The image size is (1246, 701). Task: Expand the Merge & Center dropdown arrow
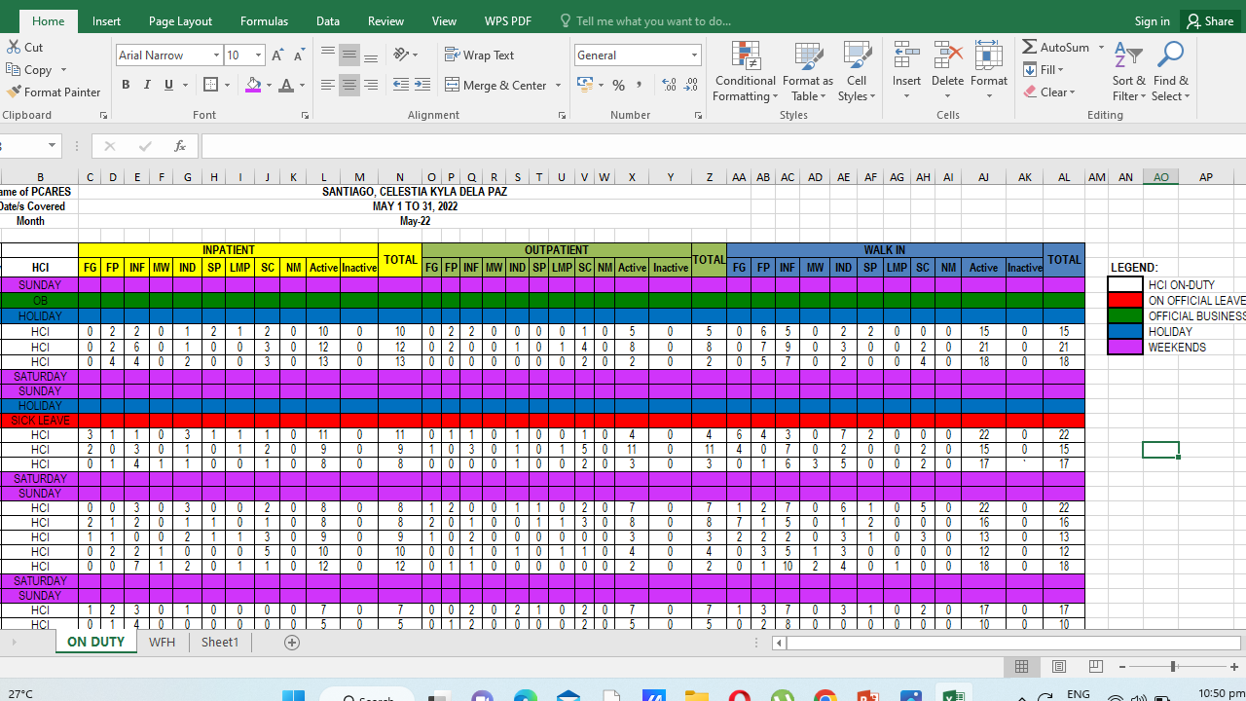(x=558, y=86)
